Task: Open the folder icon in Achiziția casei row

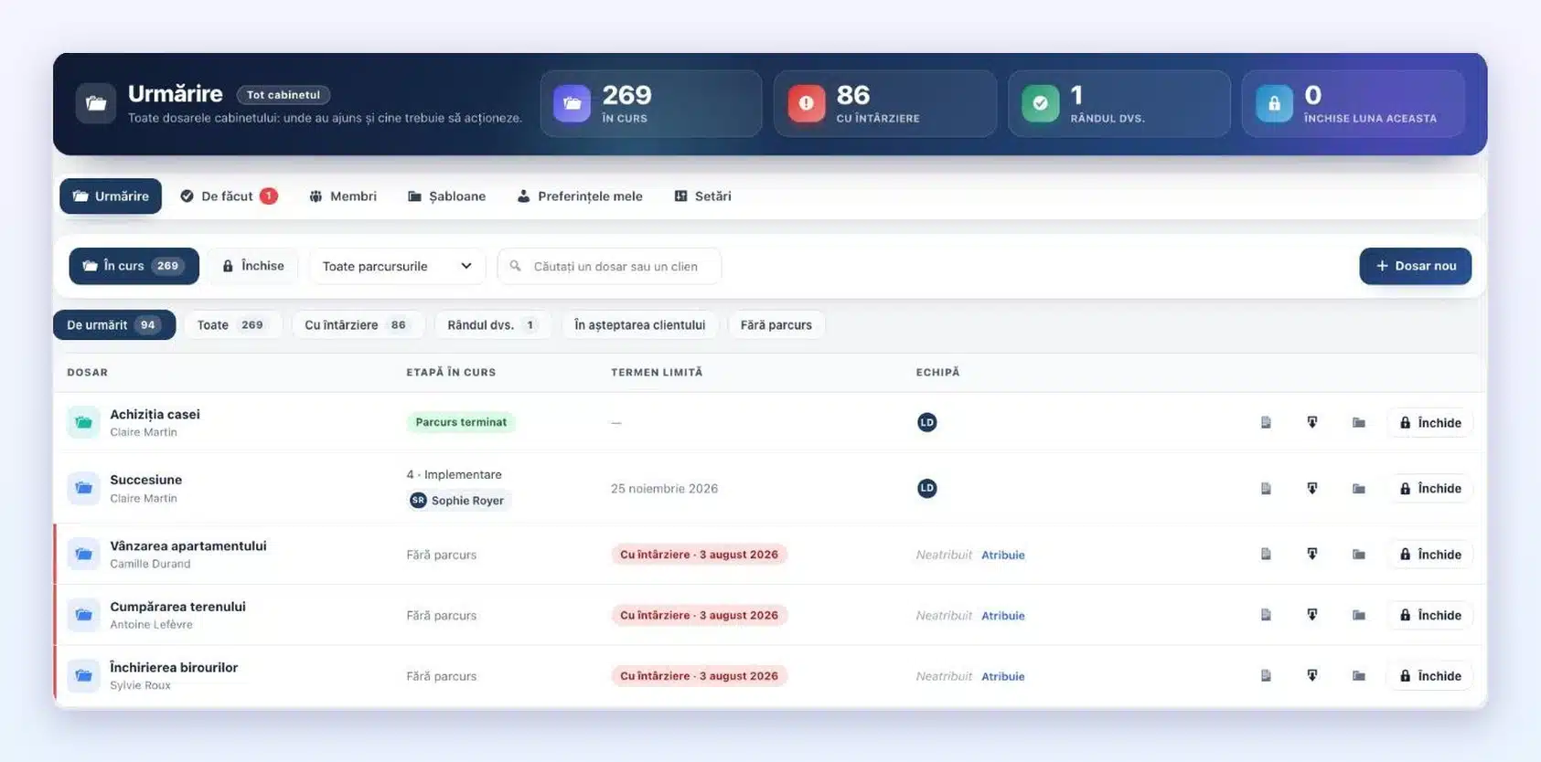Action: (x=1359, y=422)
